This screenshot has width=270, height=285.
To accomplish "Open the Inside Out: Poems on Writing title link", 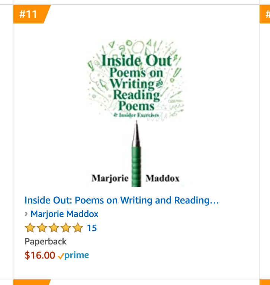I will coord(122,201).
